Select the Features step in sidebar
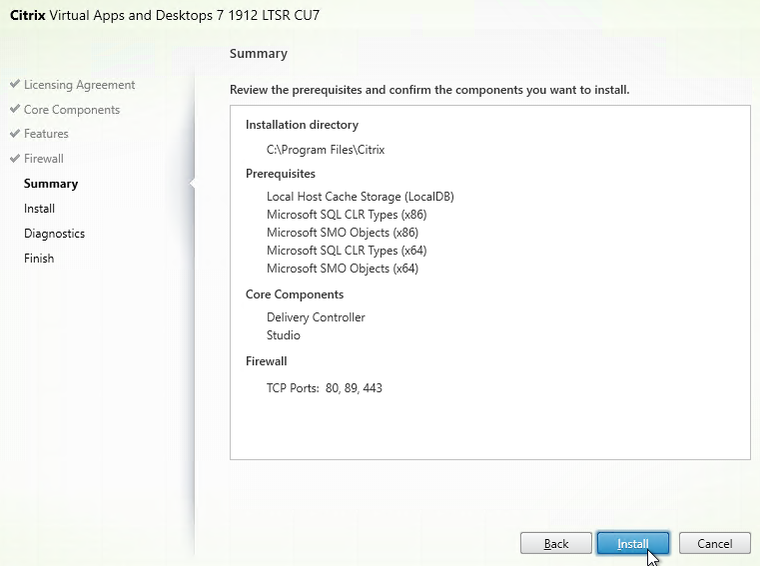760x566 pixels. [x=46, y=134]
